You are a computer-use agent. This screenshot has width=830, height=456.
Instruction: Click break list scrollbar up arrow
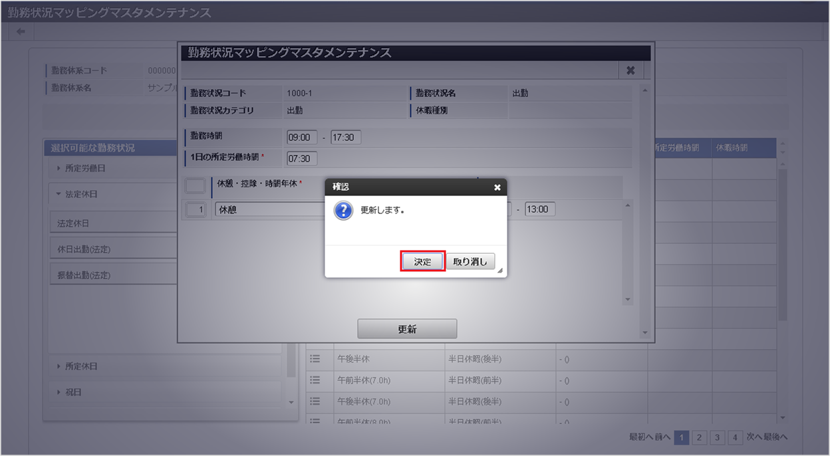(628, 205)
